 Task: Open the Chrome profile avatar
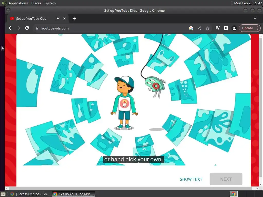[x=234, y=28]
